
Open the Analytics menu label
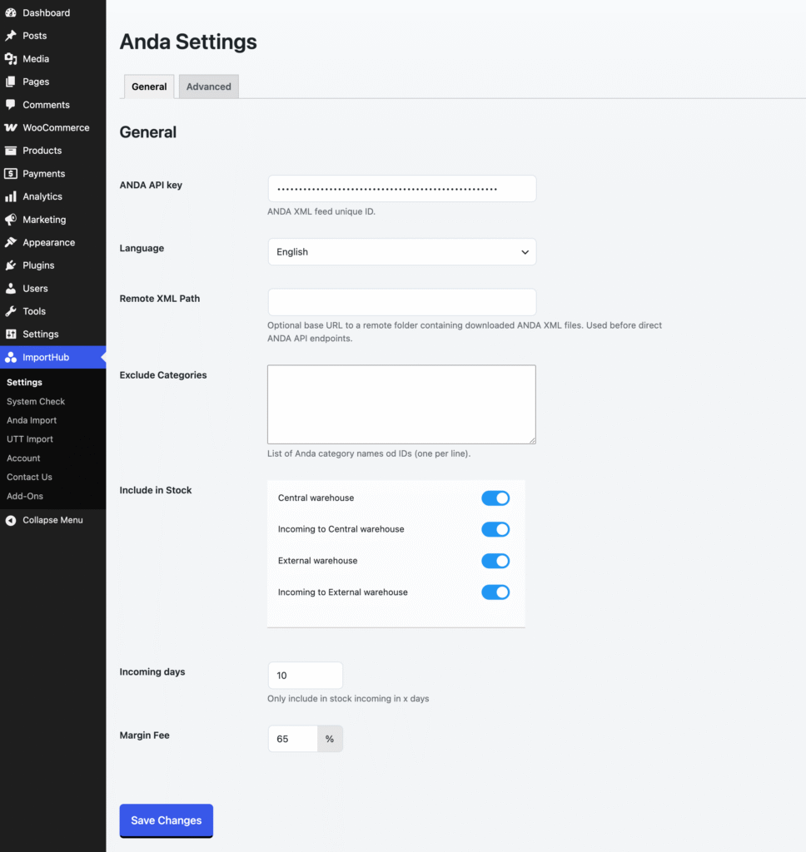point(42,196)
